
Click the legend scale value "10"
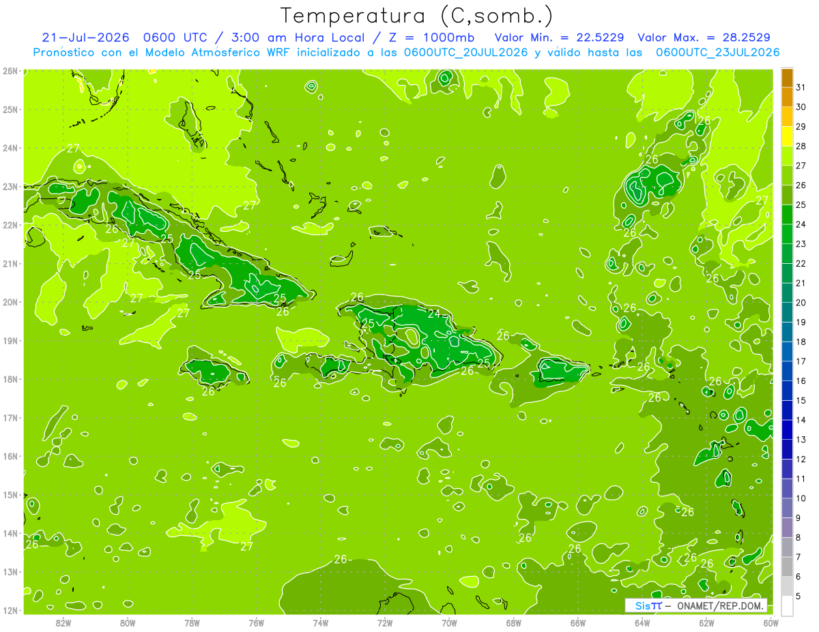[801, 498]
